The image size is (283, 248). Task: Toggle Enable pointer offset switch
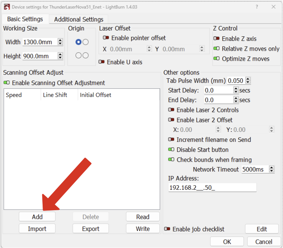click(106, 38)
